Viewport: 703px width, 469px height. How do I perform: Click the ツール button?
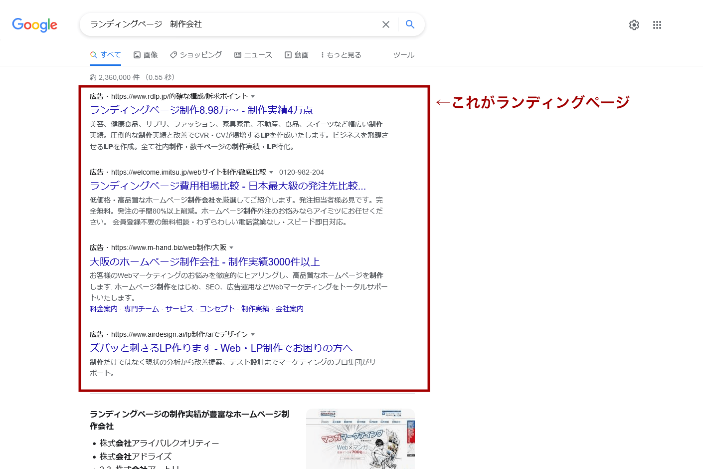tap(403, 55)
